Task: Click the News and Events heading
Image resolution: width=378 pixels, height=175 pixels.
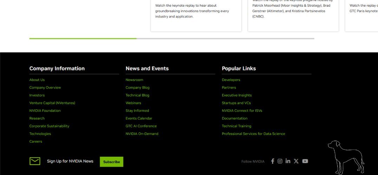Action: (147, 69)
